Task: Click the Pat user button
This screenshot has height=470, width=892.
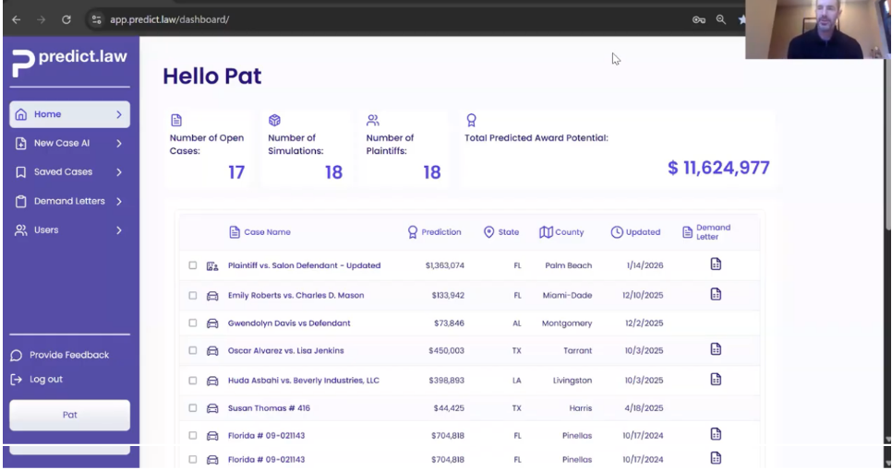Action: tap(69, 415)
